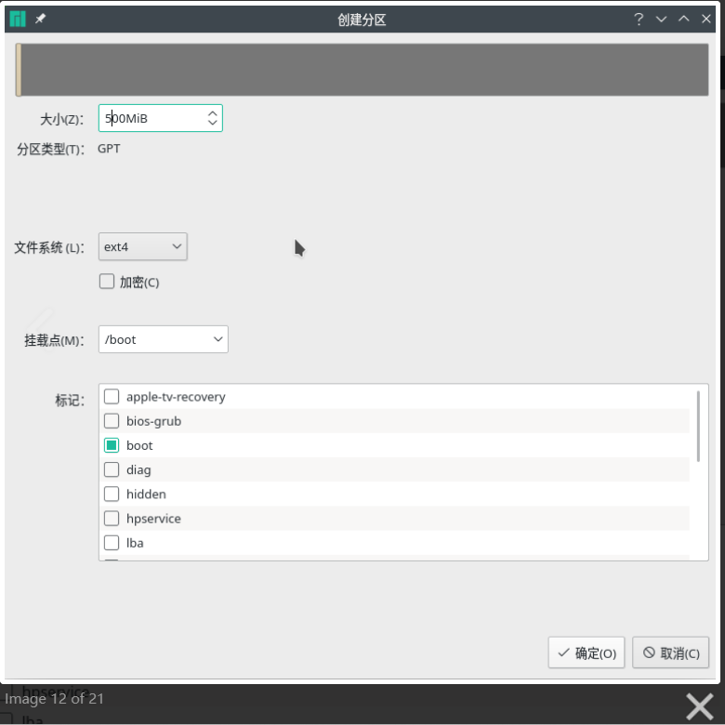The width and height of the screenshot is (725, 725).
Task: Cancel with the 取消(C) button
Action: pyautogui.click(x=671, y=652)
